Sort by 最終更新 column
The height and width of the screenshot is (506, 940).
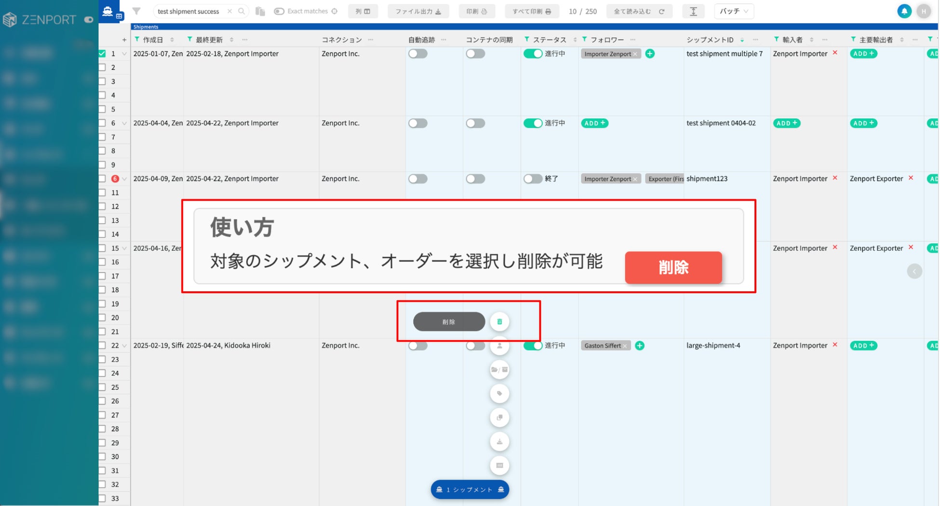[232, 40]
